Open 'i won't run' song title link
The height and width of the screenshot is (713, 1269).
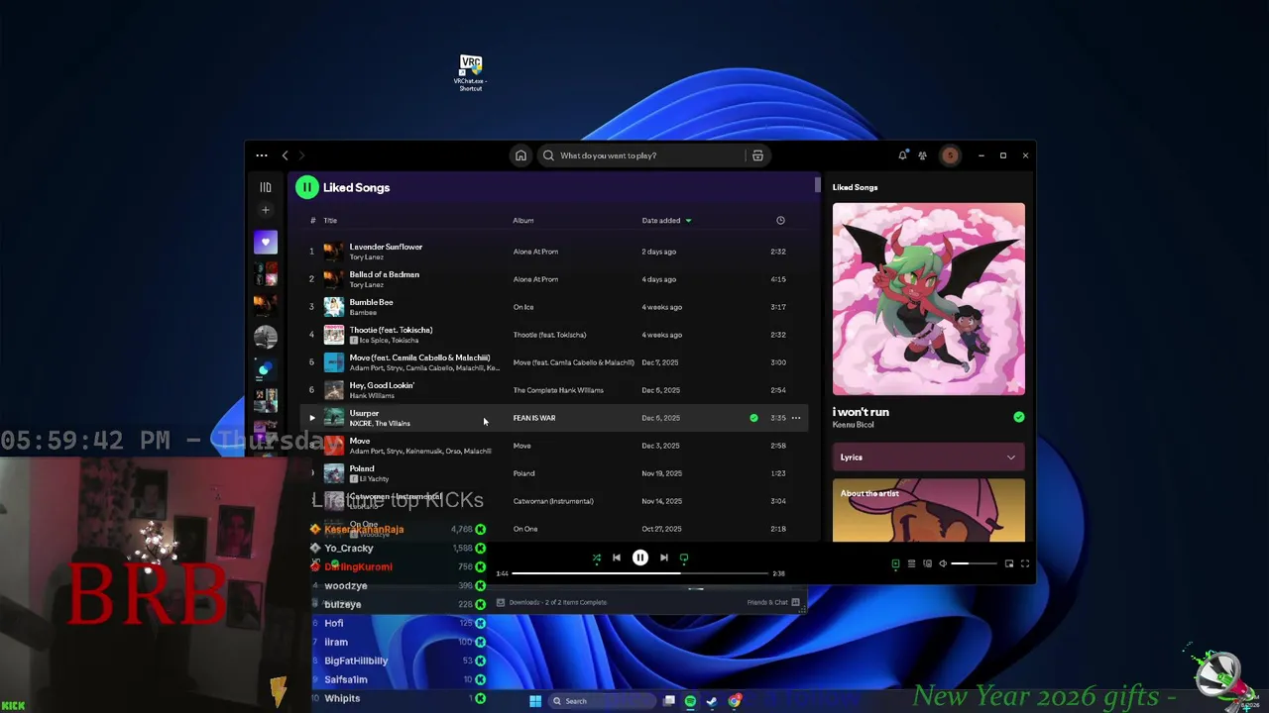861,412
